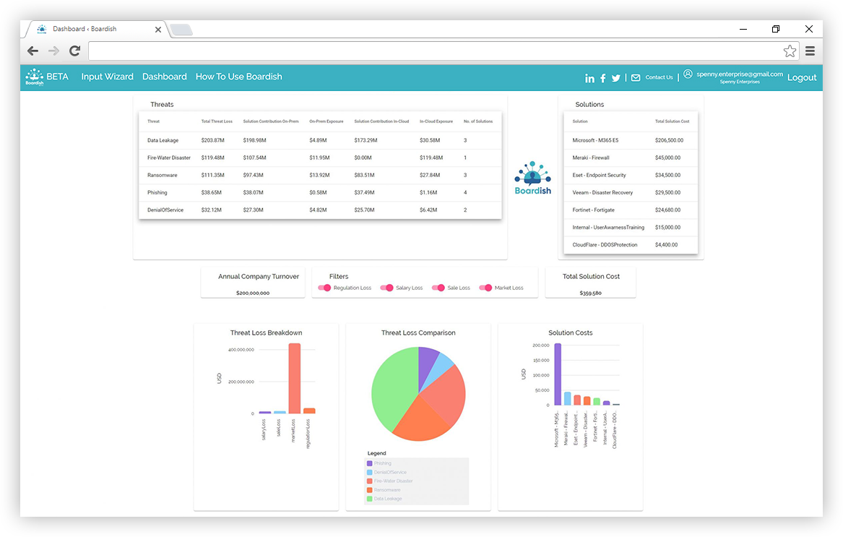Click the Fortinet - Fortigate solution
843x537 pixels.
tap(594, 210)
